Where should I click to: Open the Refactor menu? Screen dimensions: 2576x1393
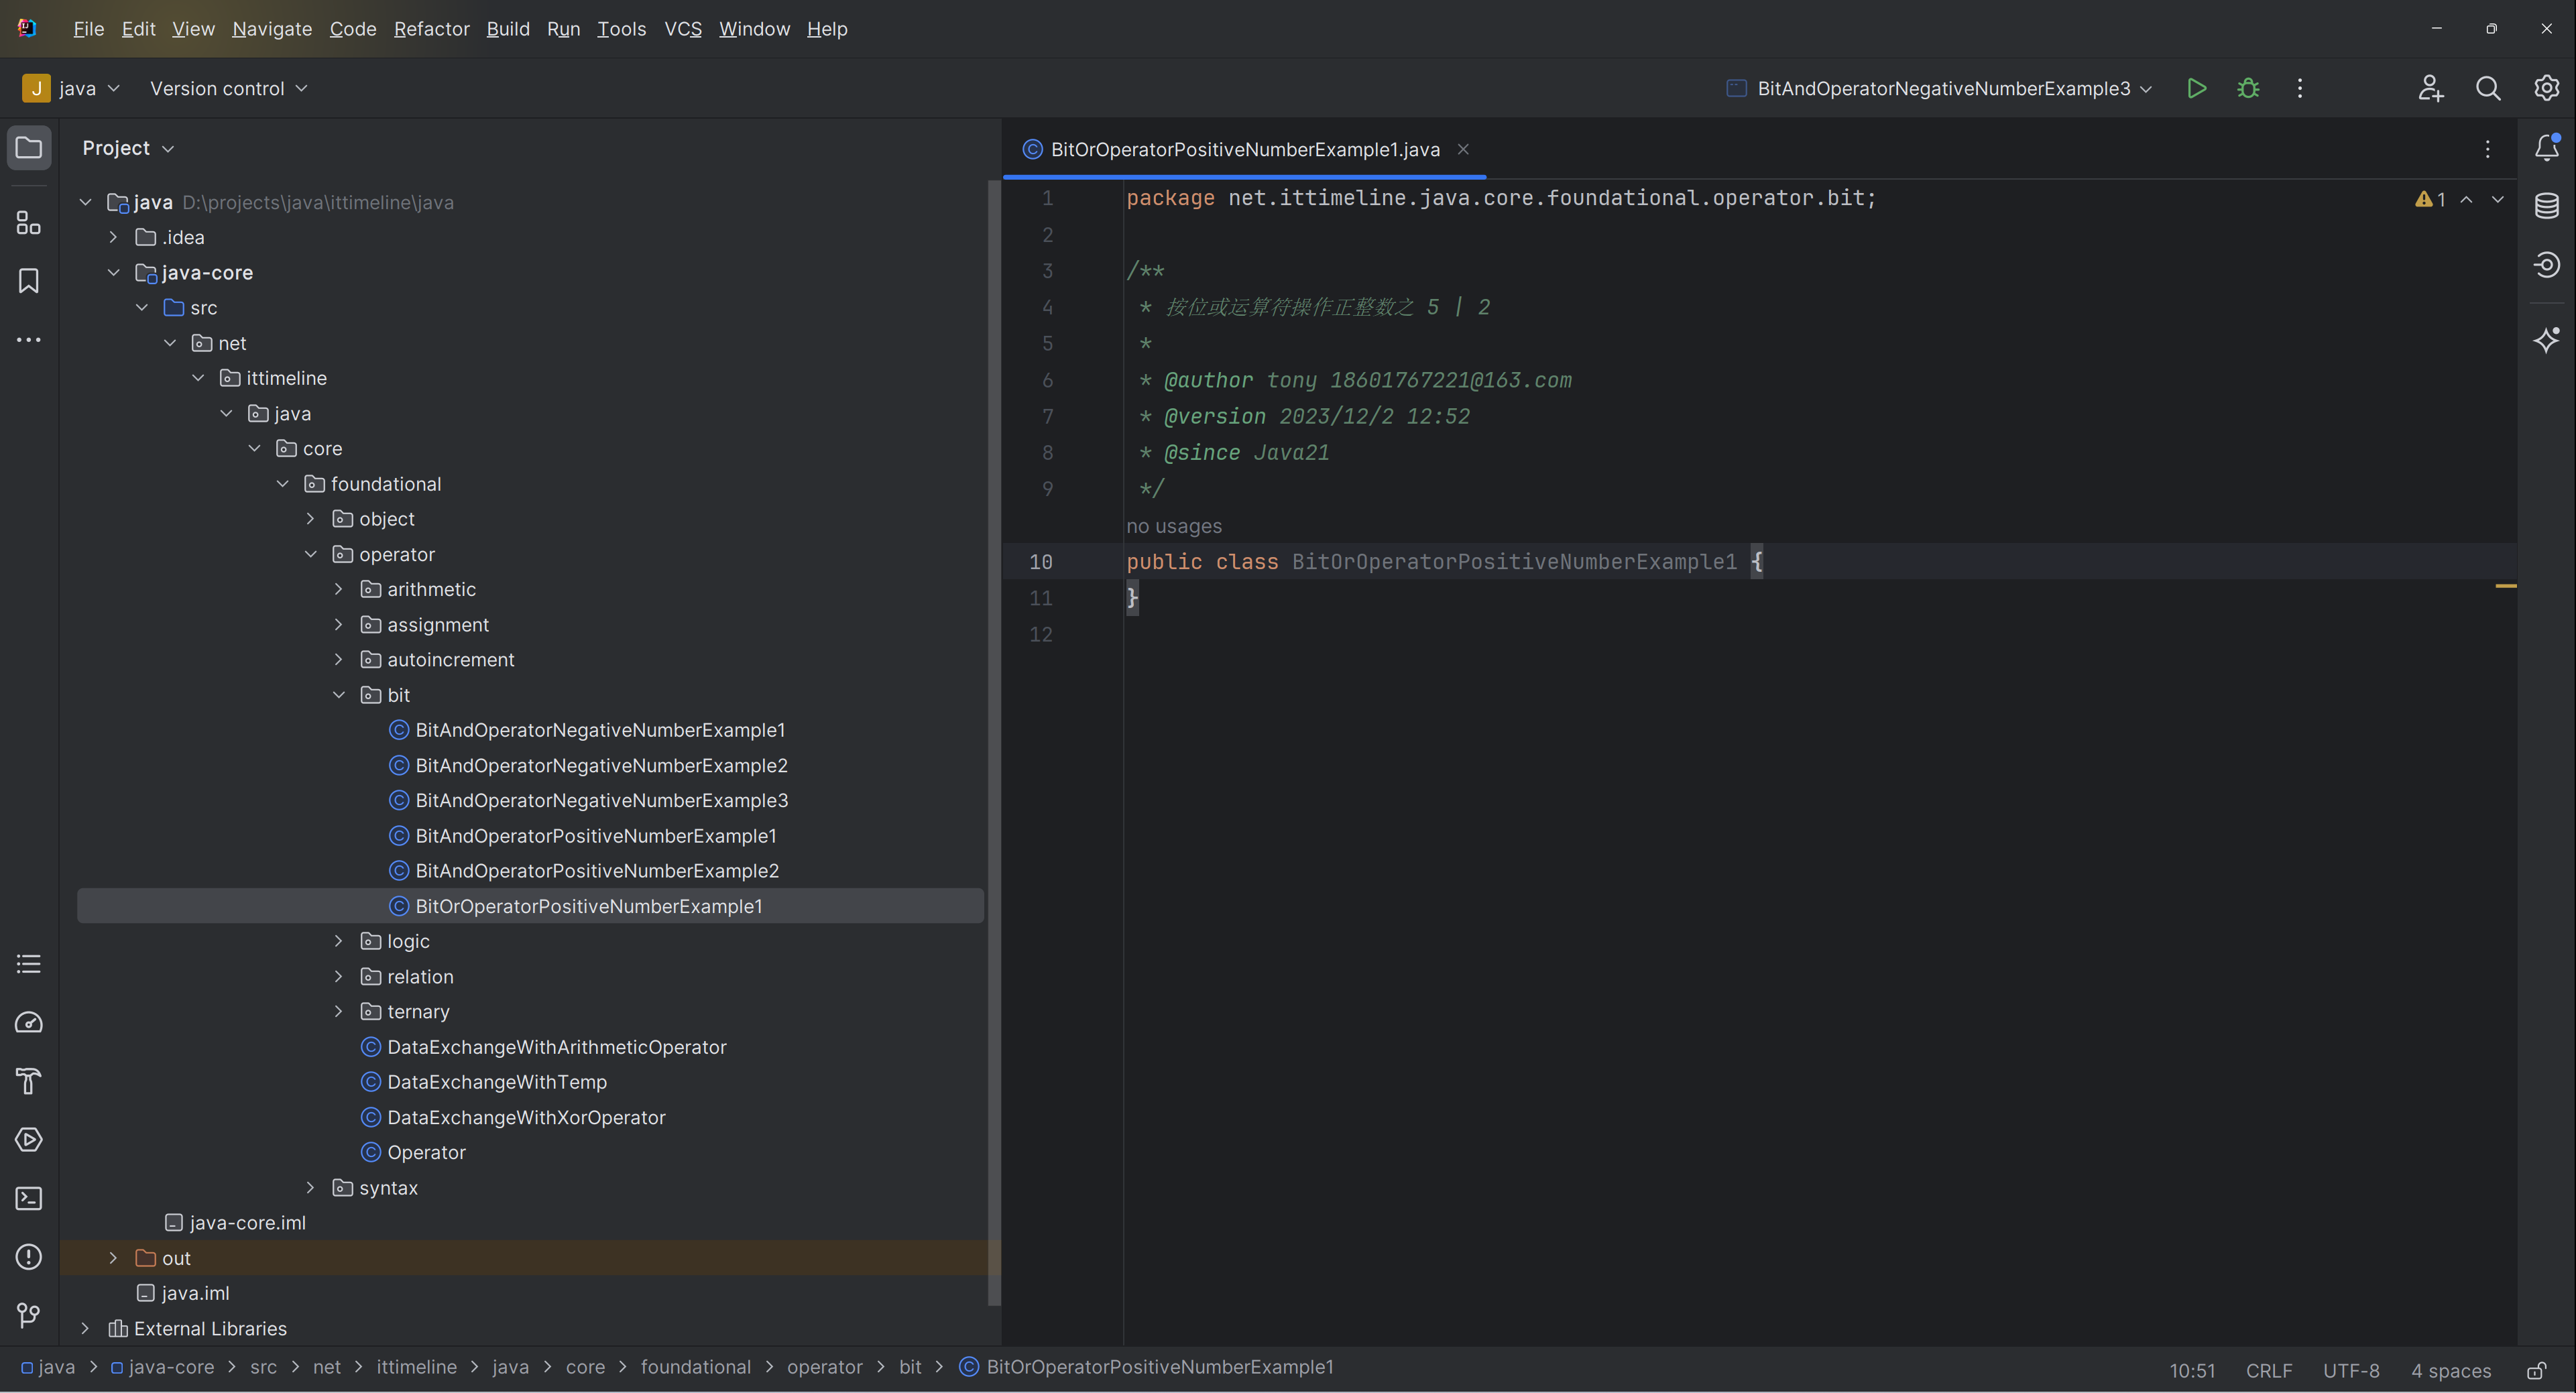pos(431,29)
